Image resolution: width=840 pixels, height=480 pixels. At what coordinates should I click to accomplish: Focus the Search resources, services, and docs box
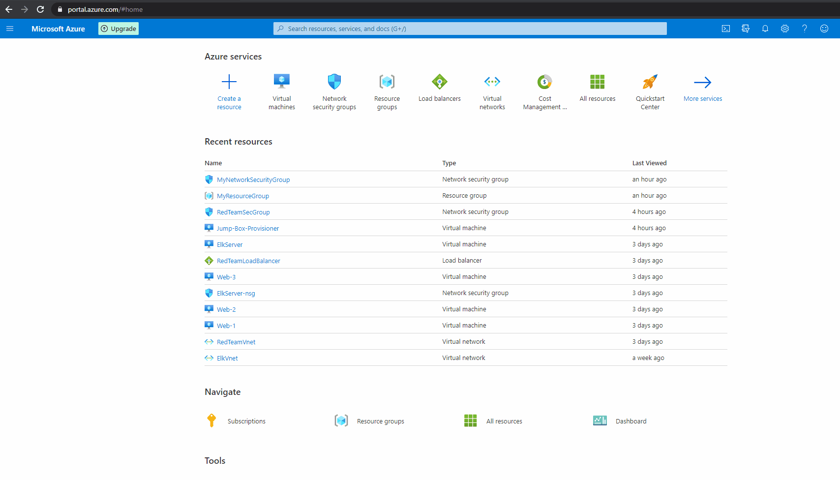470,29
